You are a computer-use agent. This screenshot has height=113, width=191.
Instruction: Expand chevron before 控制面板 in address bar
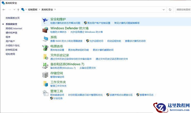[26, 10]
